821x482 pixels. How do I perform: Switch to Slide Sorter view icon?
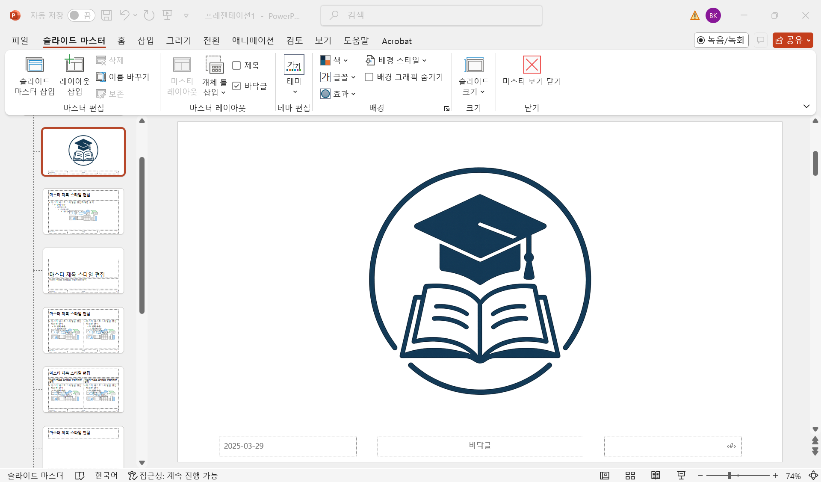(x=630, y=476)
